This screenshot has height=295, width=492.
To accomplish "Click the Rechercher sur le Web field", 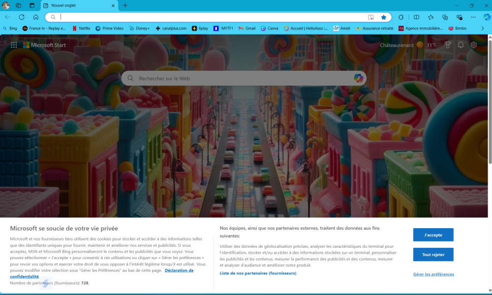I will (x=241, y=78).
